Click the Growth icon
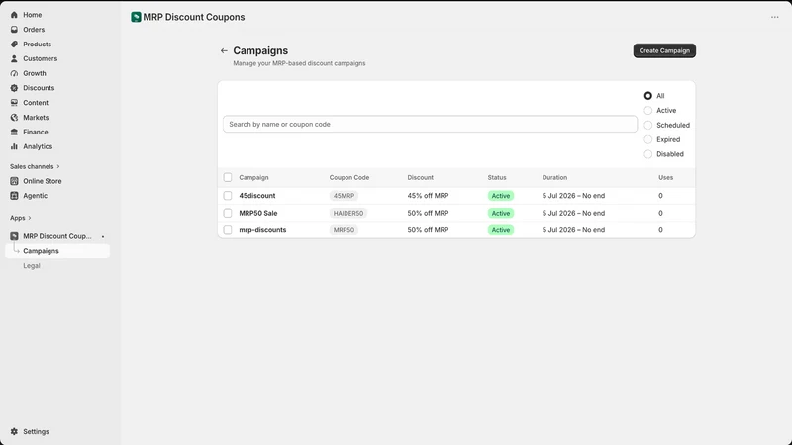This screenshot has height=445, width=792. 14,73
